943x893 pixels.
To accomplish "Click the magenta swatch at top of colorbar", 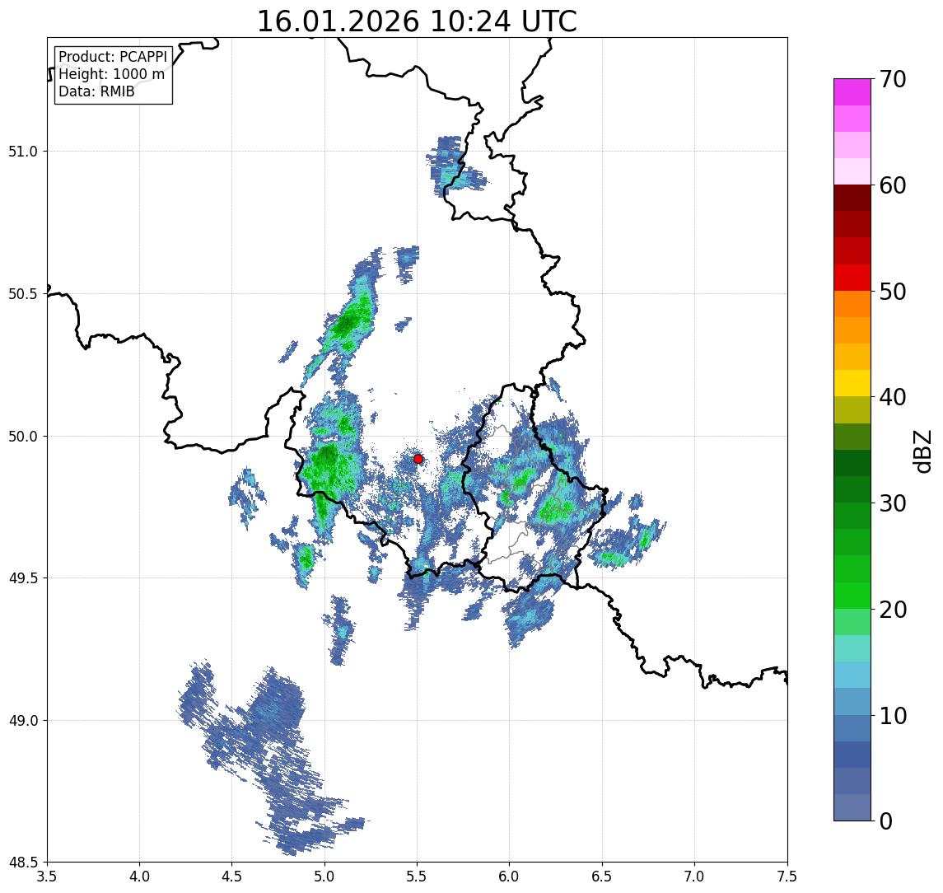I will click(852, 92).
